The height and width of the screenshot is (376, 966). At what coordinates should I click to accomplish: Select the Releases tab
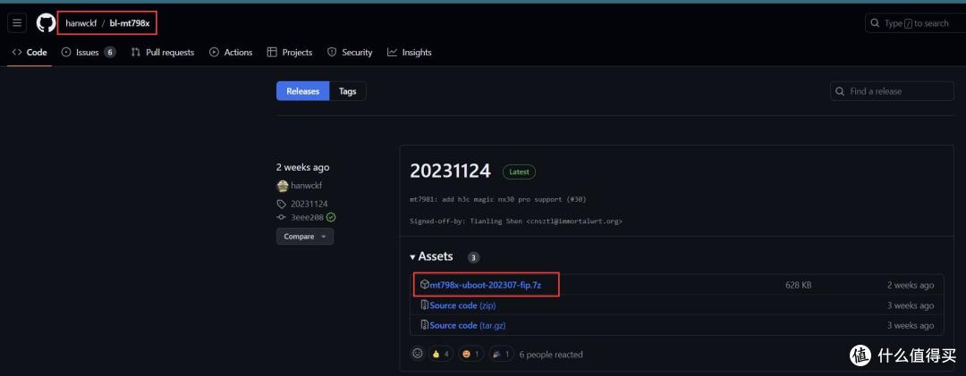click(x=302, y=91)
